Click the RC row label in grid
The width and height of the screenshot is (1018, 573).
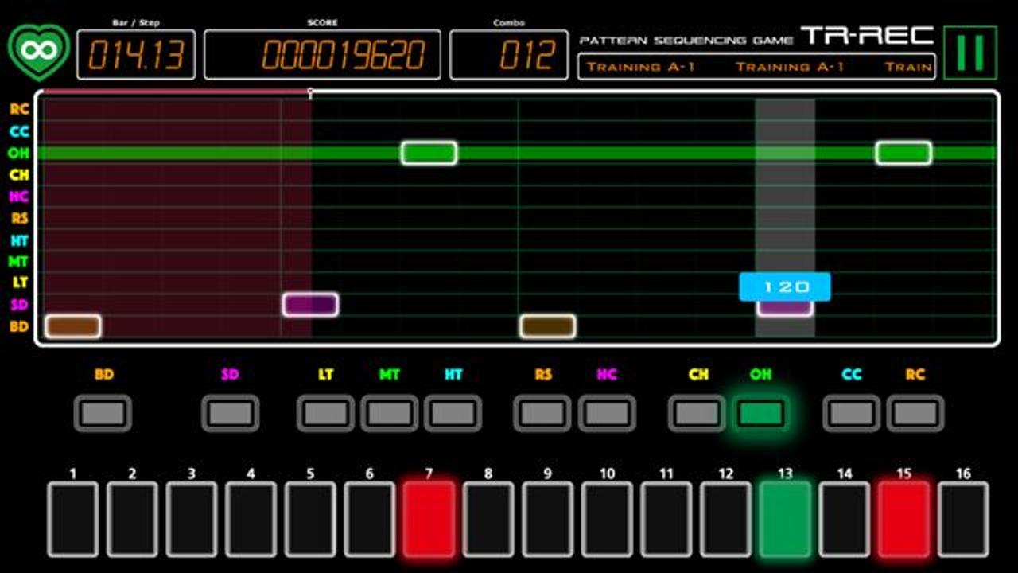point(19,110)
